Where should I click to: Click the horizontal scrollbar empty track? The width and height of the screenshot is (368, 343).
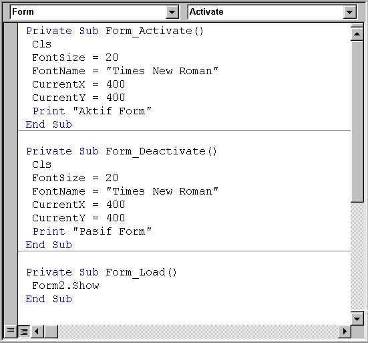198,332
